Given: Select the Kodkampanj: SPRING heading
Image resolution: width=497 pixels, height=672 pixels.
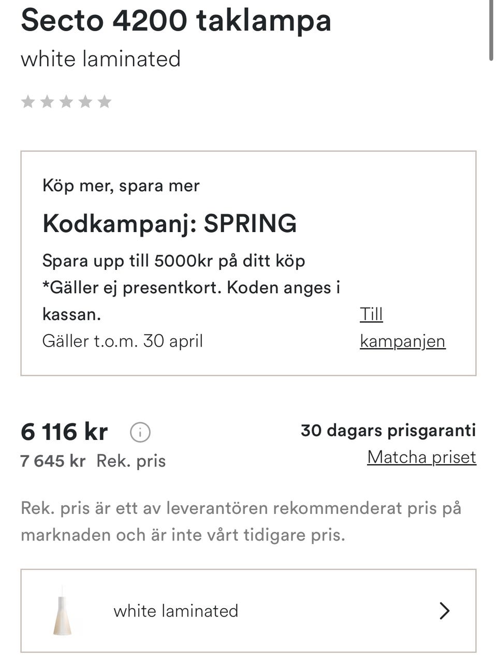Looking at the screenshot, I should (x=169, y=223).
